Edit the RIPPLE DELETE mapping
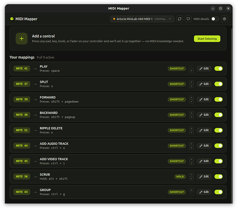The image size is (237, 209). [204, 130]
